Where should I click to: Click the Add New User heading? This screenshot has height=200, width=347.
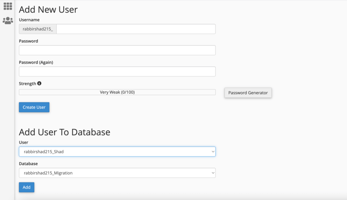click(x=48, y=9)
